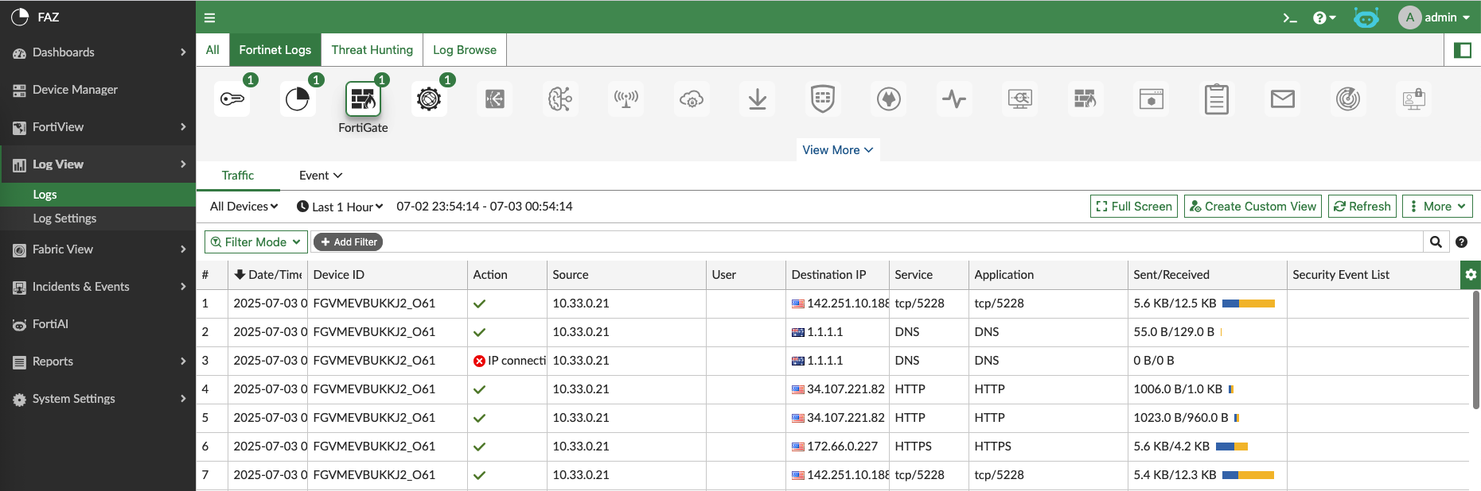Screen dimensions: 1481x491
Task: Open the Filter Mode dropdown
Action: (x=255, y=242)
